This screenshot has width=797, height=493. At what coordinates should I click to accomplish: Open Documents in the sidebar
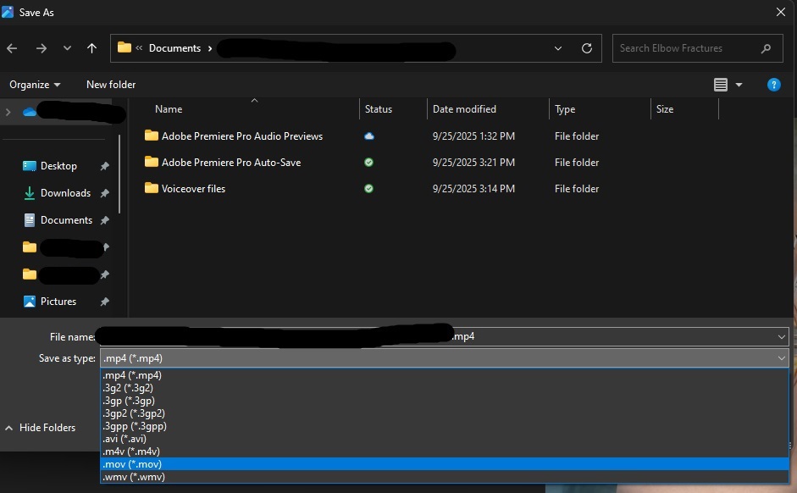tap(67, 220)
